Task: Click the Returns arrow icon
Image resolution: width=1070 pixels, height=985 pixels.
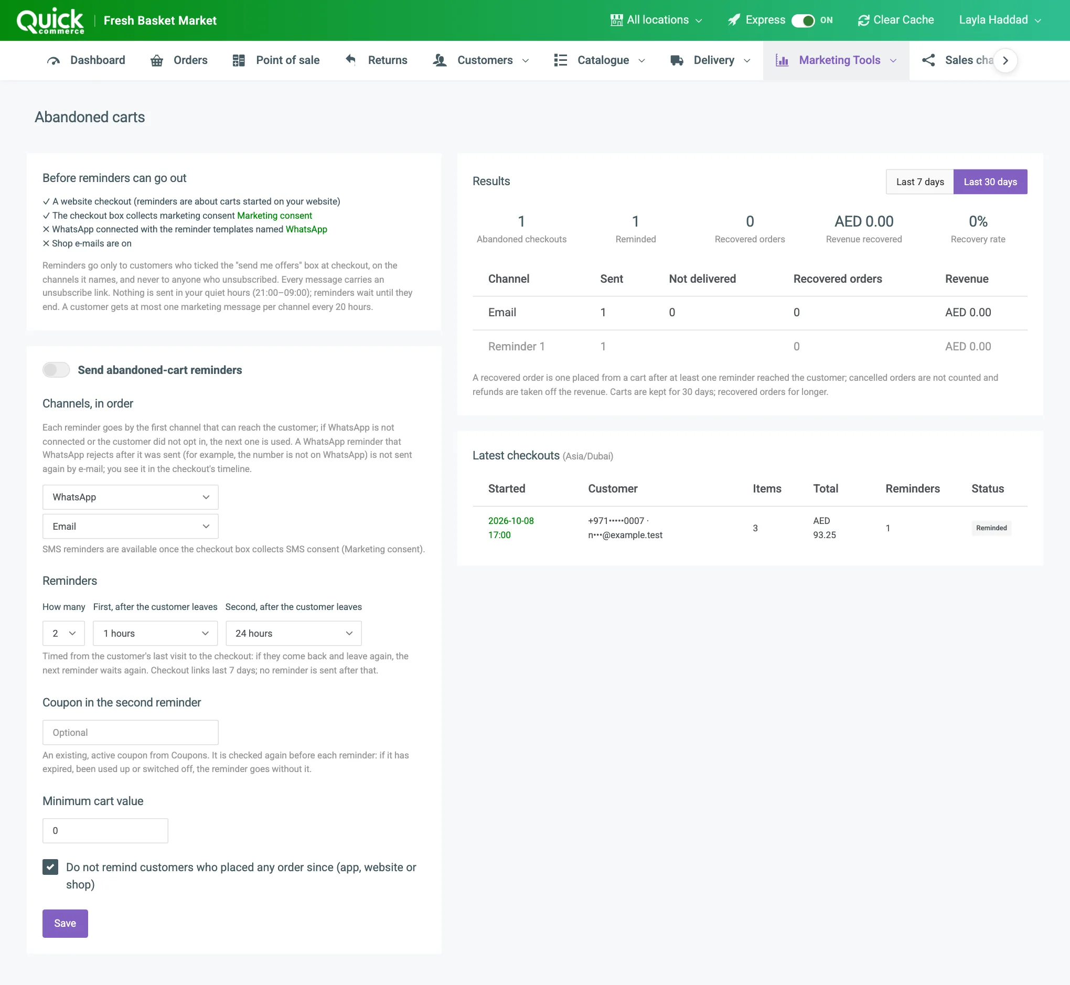Action: pos(350,60)
